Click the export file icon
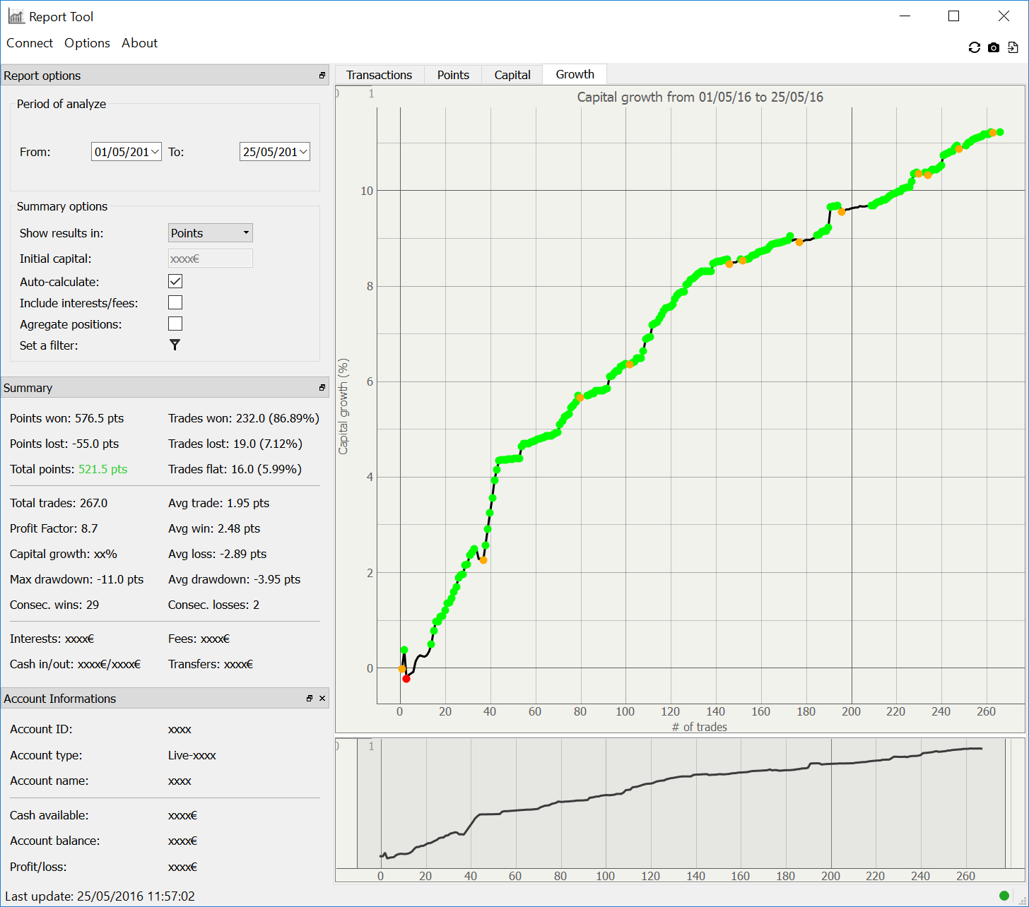1029x907 pixels. (x=1013, y=47)
